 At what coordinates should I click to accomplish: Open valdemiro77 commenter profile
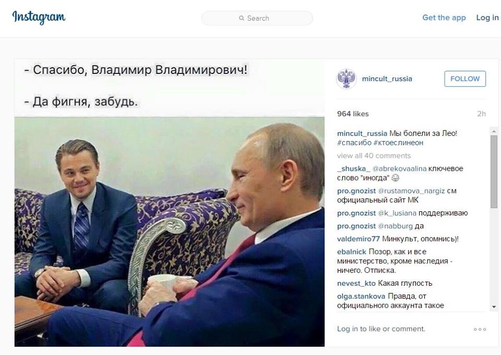coord(358,239)
